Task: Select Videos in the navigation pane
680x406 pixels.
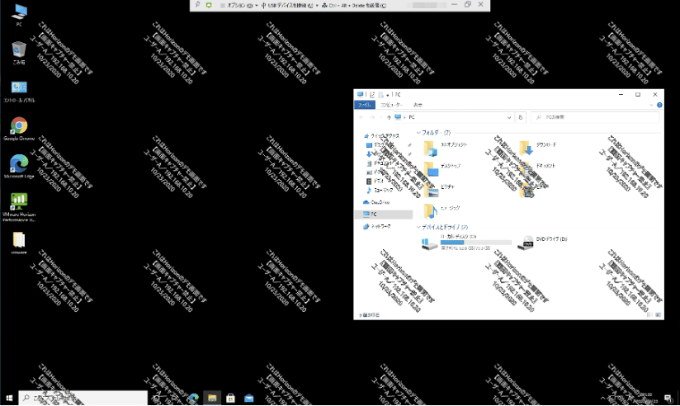Action: tap(375, 181)
